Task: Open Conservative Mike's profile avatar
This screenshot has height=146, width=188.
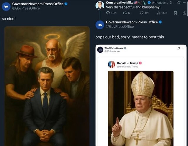Action: point(100,5)
